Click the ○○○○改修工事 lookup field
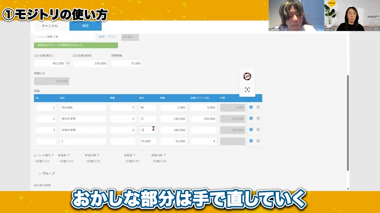 point(65,37)
